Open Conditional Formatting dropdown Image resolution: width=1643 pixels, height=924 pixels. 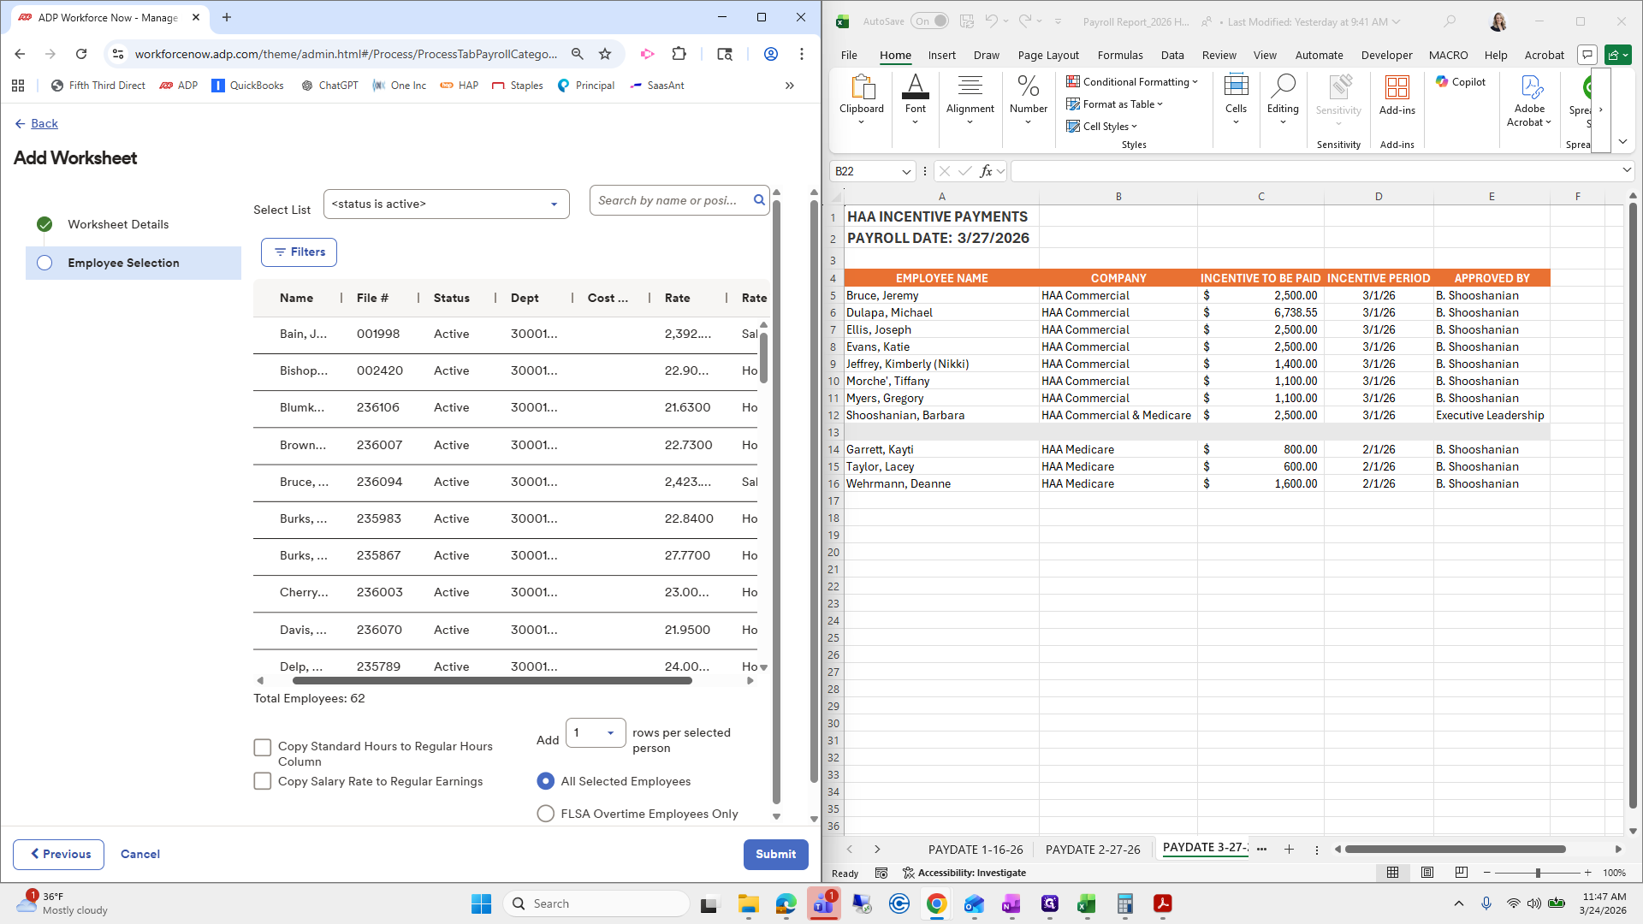point(1132,82)
